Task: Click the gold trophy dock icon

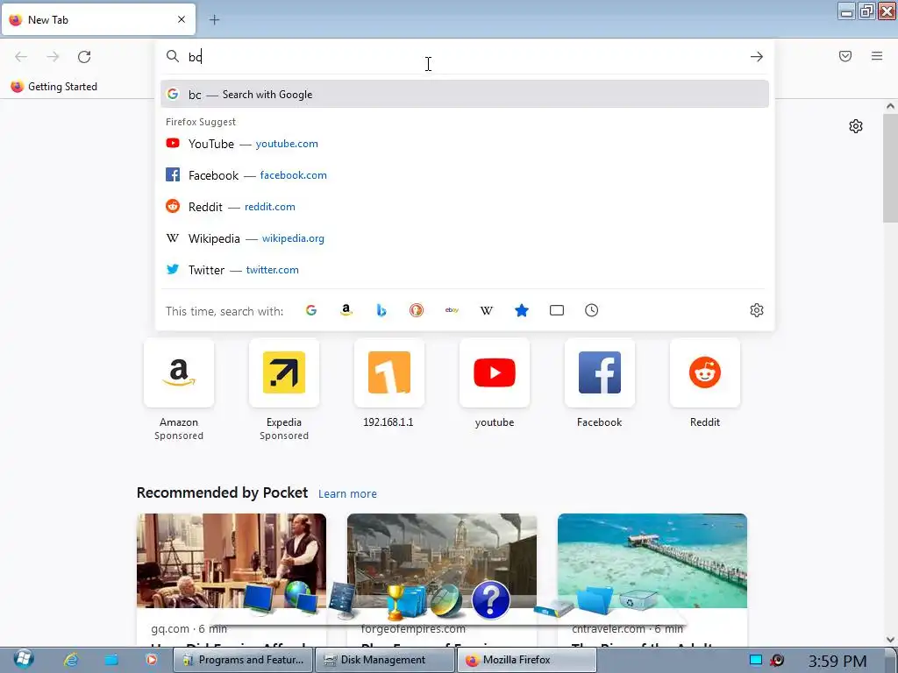Action: pos(396,603)
